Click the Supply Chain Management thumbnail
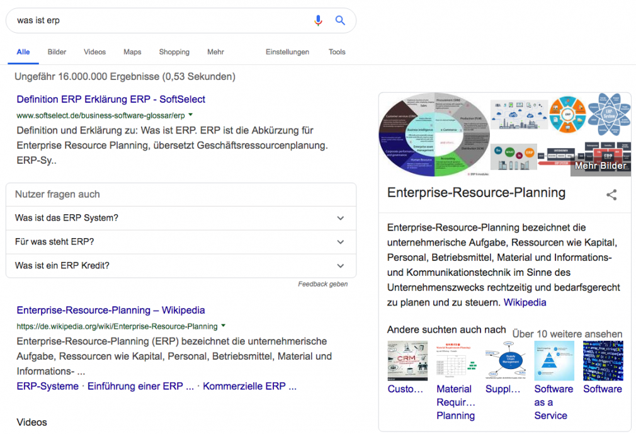The height and width of the screenshot is (434, 636). pyautogui.click(x=506, y=360)
